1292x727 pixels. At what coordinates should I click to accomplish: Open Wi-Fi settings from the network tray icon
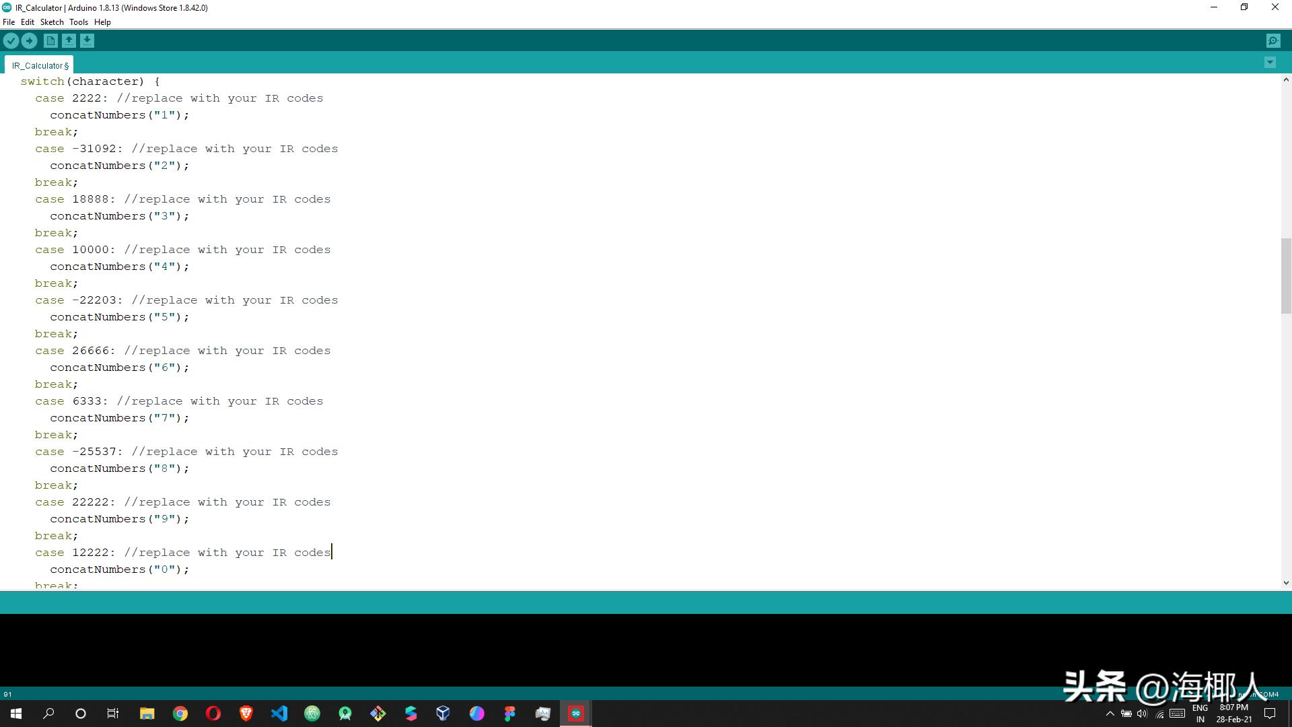[x=1159, y=714]
